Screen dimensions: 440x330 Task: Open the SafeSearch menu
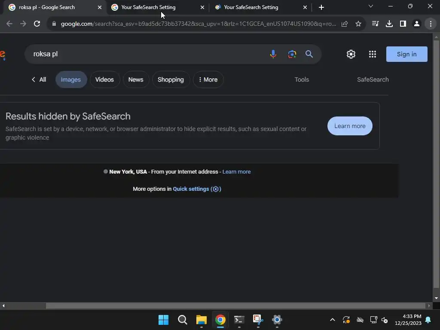(x=373, y=79)
